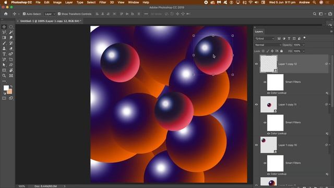Hide Layer 1 copy 12 eye icon

click(x=256, y=64)
